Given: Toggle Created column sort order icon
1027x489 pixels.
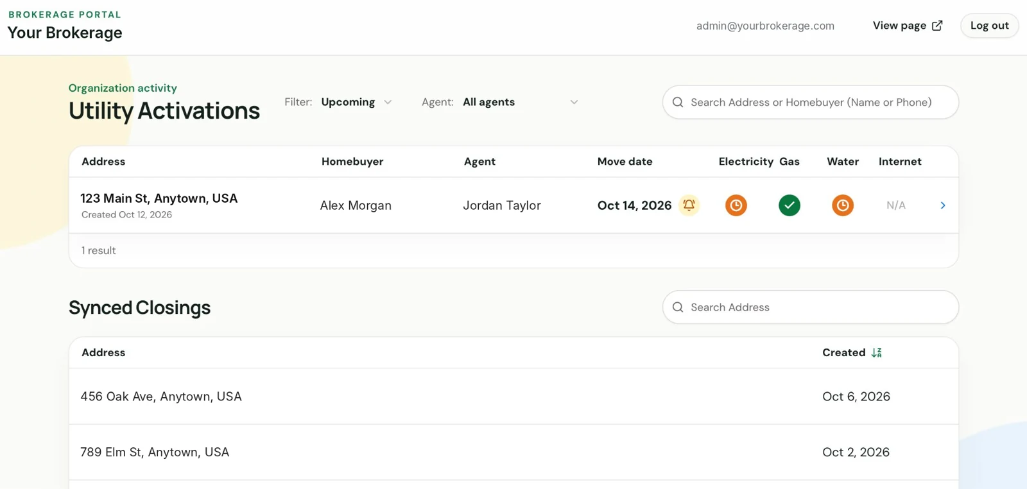Looking at the screenshot, I should pyautogui.click(x=877, y=352).
